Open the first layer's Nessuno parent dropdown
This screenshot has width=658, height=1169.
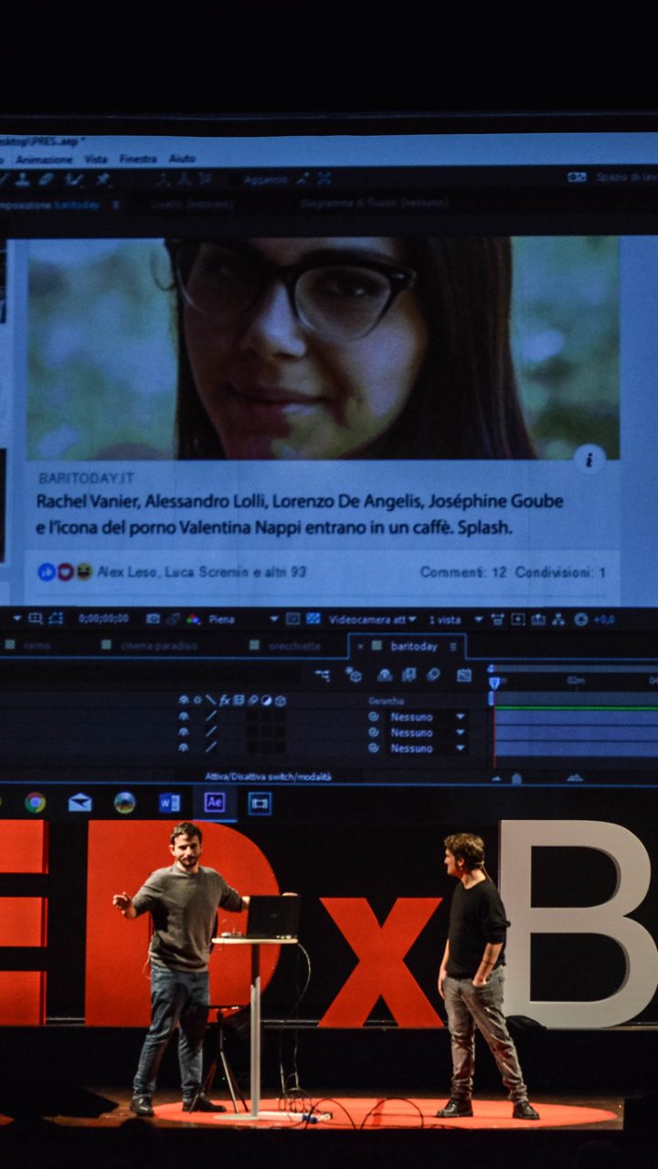(427, 717)
